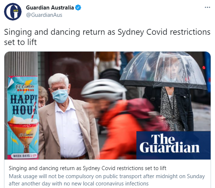Open the three-dot more options menu
215x188 pixels.
pyautogui.click(x=207, y=7)
